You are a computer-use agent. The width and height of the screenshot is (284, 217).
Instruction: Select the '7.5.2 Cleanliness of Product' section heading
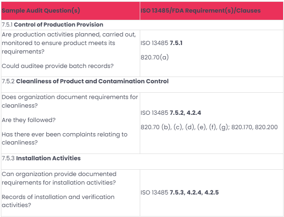coord(85,81)
